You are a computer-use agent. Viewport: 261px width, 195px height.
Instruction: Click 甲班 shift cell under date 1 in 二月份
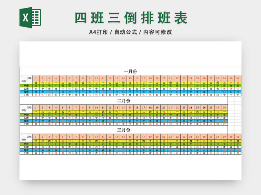click(x=36, y=115)
